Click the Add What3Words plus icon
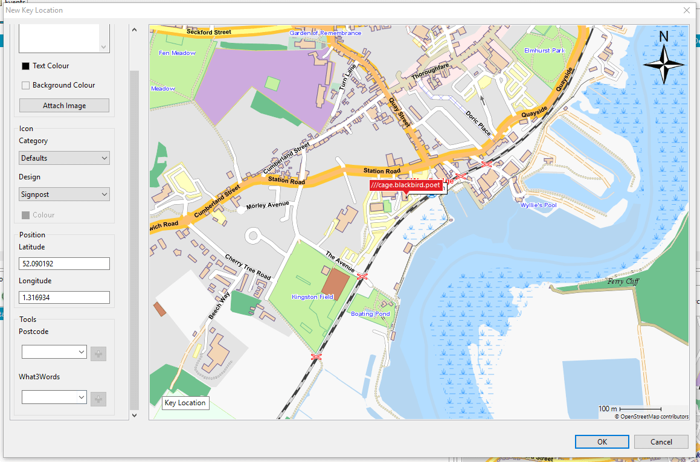Screen dimensions: 700x462 [98, 399]
